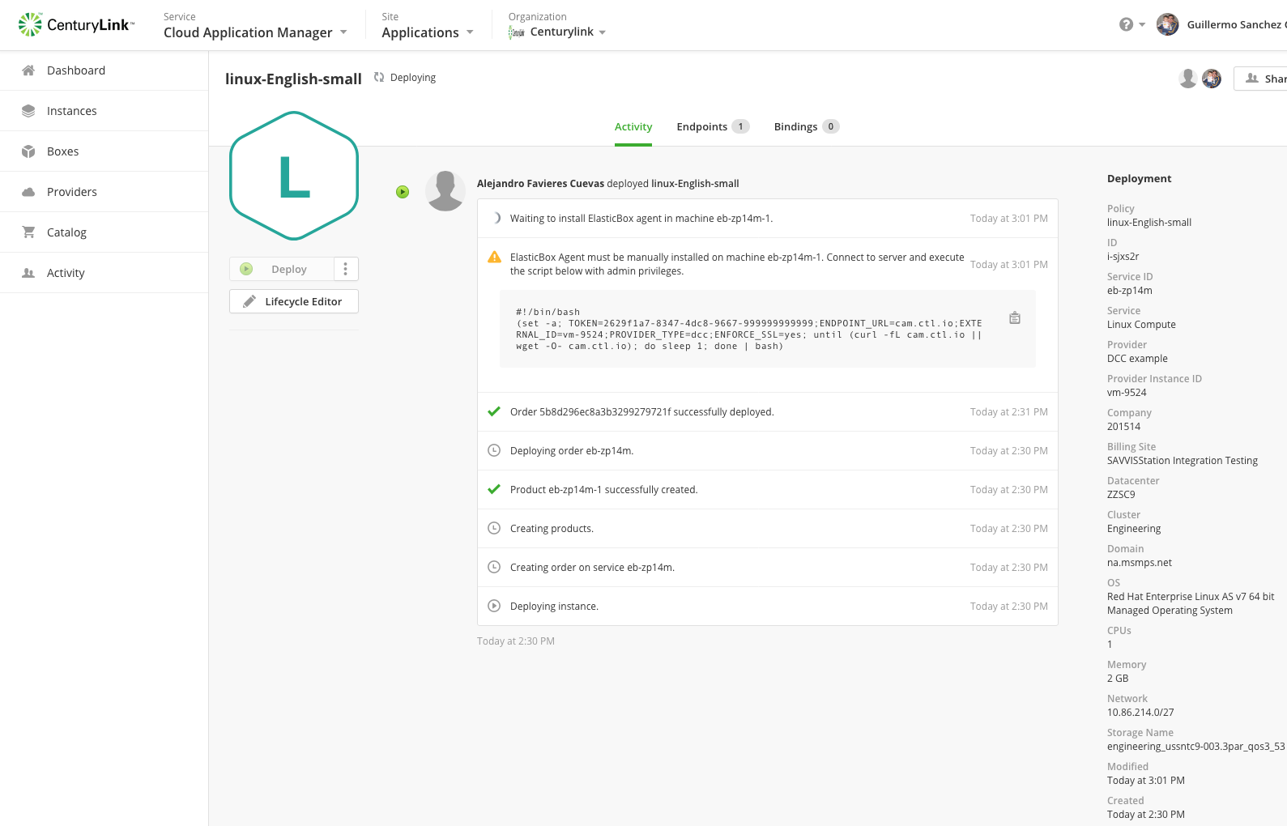Click the bash script code block

coord(768,329)
